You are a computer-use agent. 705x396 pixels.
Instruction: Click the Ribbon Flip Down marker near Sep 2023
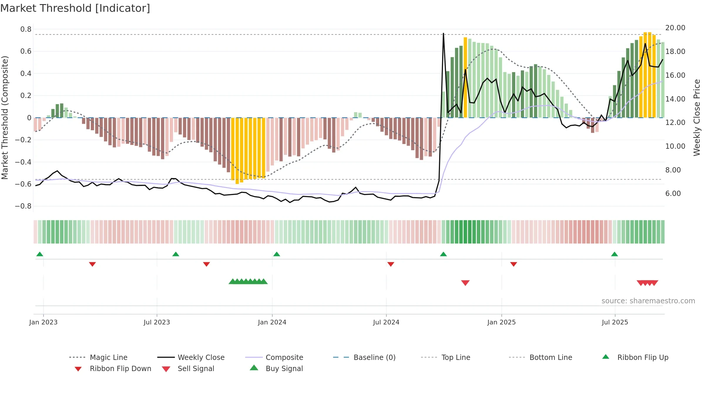click(207, 264)
